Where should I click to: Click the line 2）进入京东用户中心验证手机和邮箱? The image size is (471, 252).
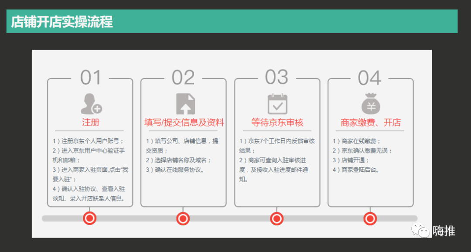89,155
